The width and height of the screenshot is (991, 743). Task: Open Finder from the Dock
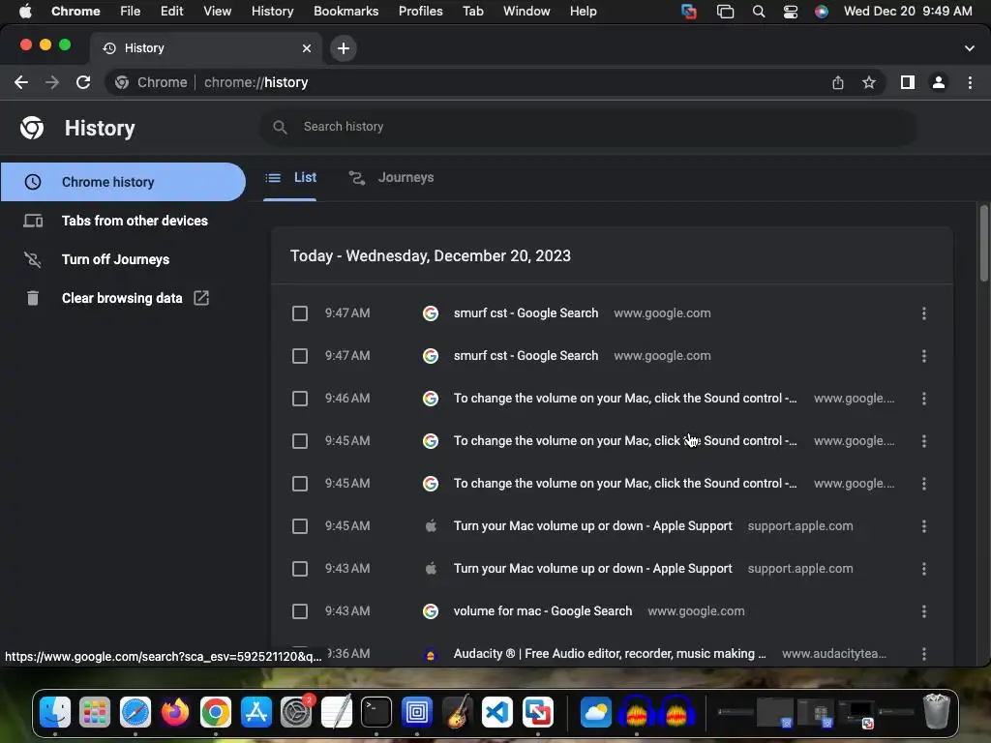point(55,712)
